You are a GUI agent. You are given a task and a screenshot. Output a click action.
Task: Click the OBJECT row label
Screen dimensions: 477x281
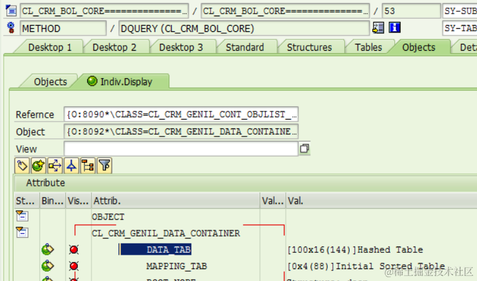click(x=108, y=217)
